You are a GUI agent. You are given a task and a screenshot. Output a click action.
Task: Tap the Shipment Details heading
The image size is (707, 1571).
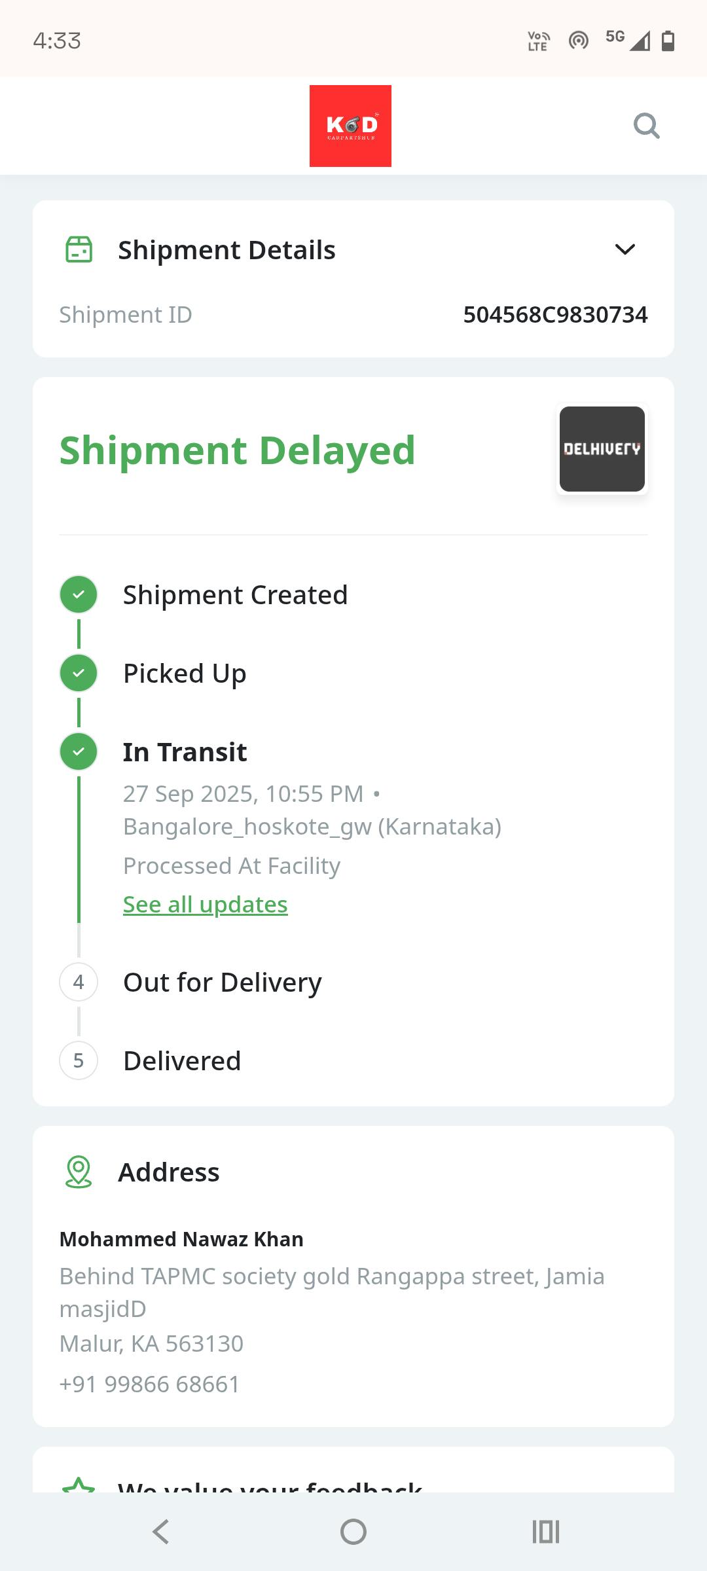pyautogui.click(x=227, y=250)
